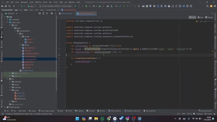Viewport: 217px width, 122px height.
Task: Switch to the MainActivity editor tab
Action: [x=66, y=14]
